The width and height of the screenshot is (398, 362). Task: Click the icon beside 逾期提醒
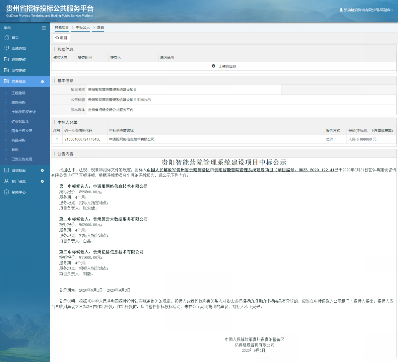[x=6, y=59]
